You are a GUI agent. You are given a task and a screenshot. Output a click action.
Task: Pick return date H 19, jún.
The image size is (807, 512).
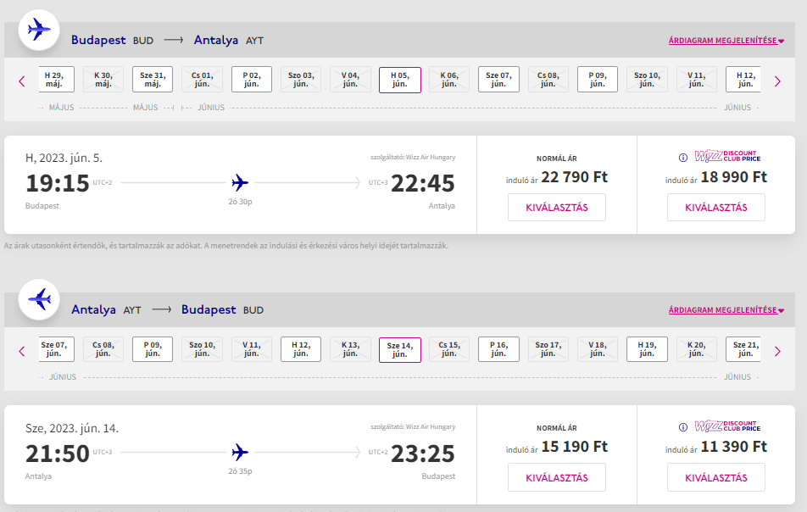[x=647, y=349]
